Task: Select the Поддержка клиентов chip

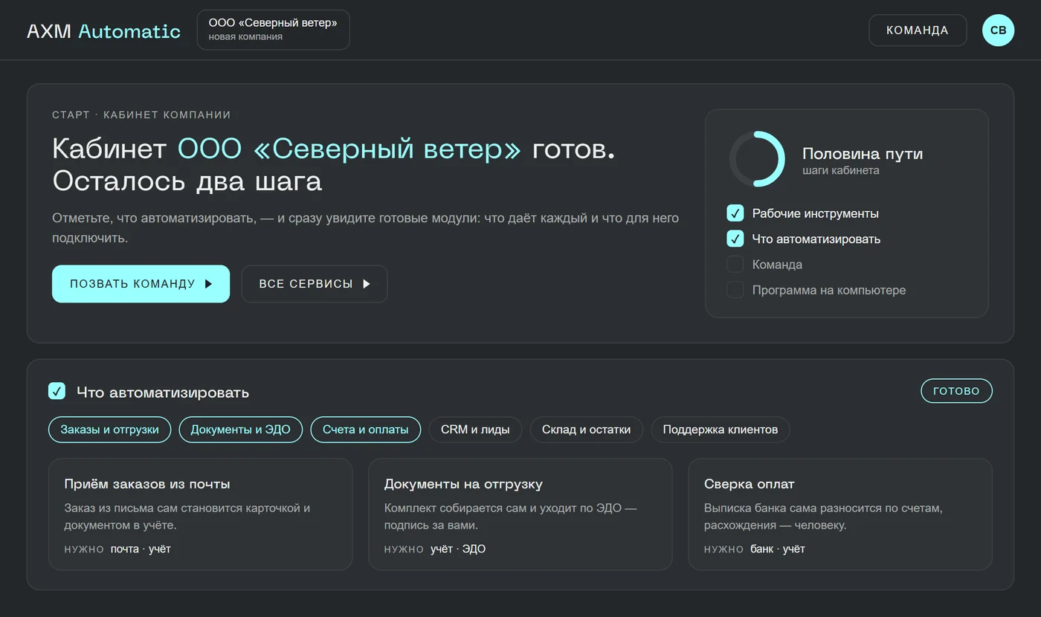Action: pos(721,430)
